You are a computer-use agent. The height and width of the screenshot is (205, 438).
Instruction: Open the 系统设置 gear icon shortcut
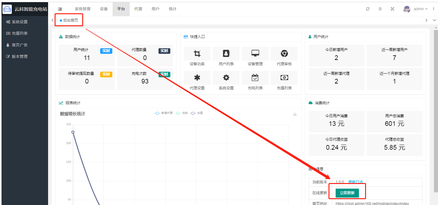226,78
